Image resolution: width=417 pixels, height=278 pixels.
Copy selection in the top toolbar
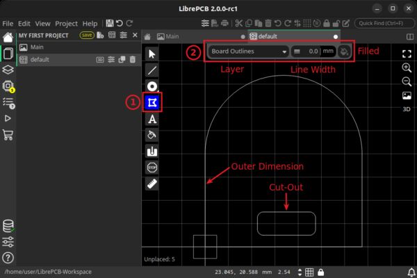(x=249, y=24)
